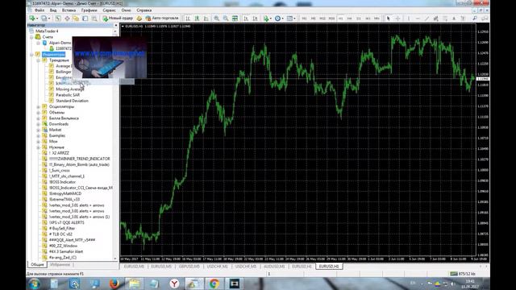Open Firefox from the taskbar

pos(114,284)
